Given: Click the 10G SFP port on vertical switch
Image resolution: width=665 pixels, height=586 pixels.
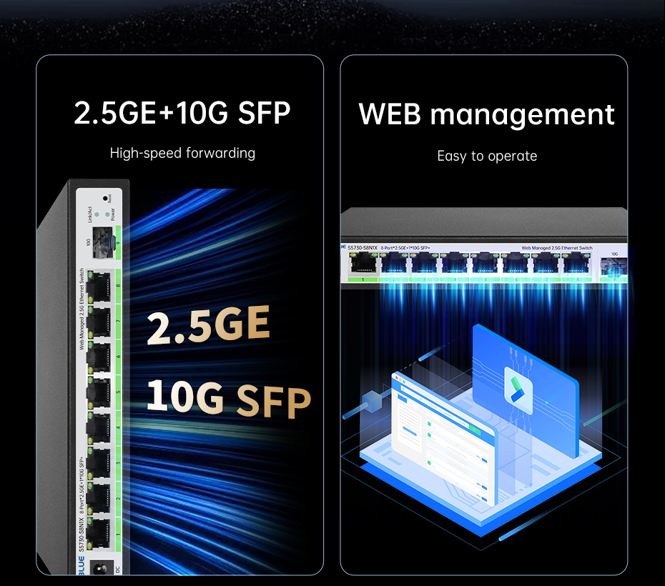Looking at the screenshot, I should [x=102, y=242].
